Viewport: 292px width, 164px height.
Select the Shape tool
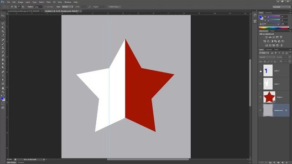pos(3,84)
